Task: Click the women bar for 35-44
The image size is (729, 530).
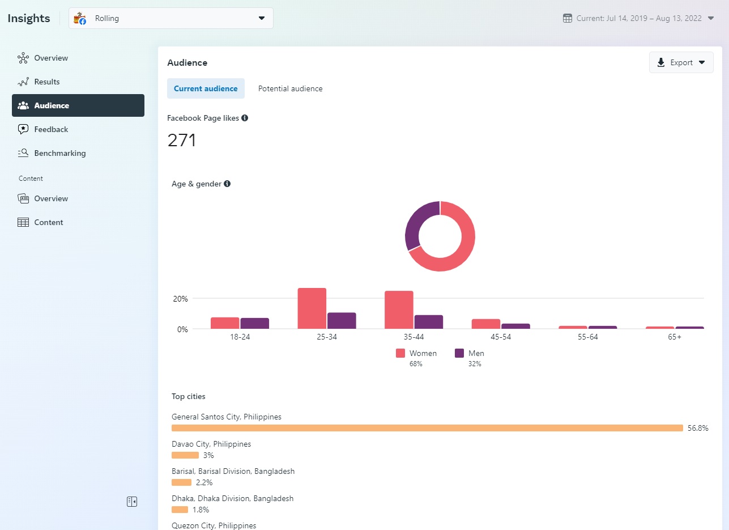Action: (399, 309)
